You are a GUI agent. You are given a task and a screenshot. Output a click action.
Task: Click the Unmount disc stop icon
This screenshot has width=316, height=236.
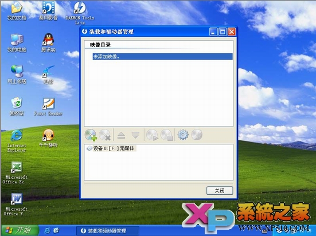pyautogui.click(x=167, y=135)
